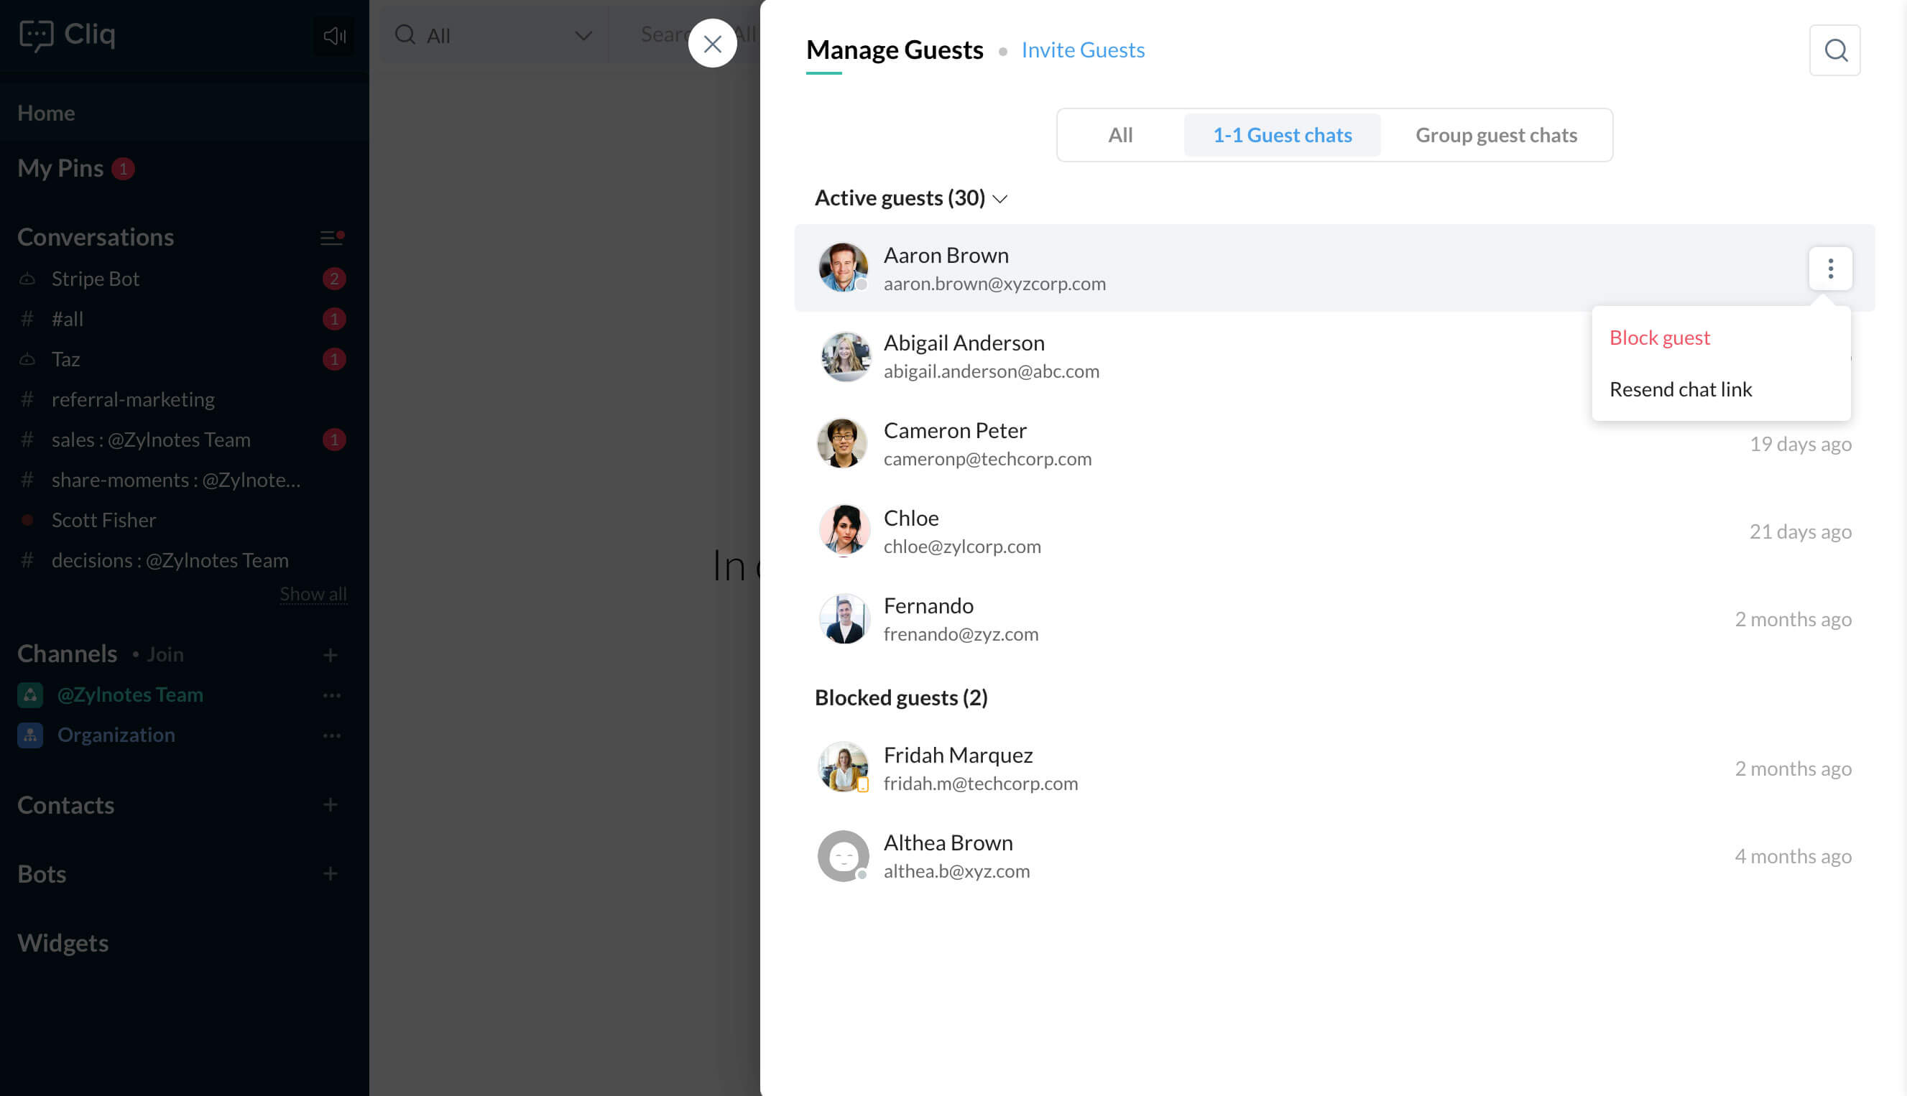The width and height of the screenshot is (1907, 1096).
Task: Go to Home in the sidebar
Action: coord(46,113)
